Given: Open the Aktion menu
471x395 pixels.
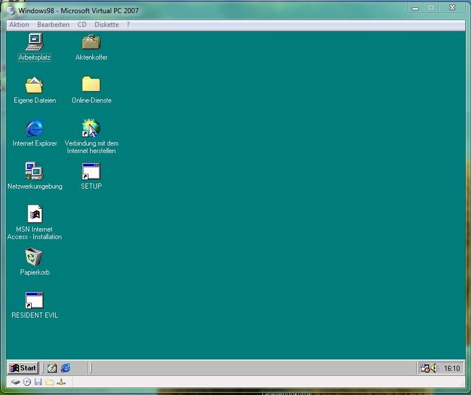Looking at the screenshot, I should tap(19, 25).
